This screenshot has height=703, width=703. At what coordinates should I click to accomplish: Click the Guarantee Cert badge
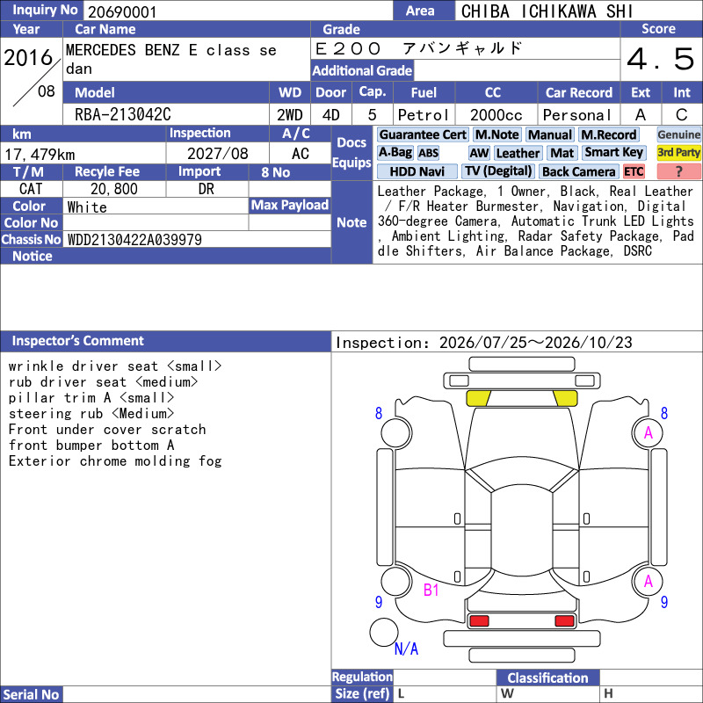click(x=423, y=134)
